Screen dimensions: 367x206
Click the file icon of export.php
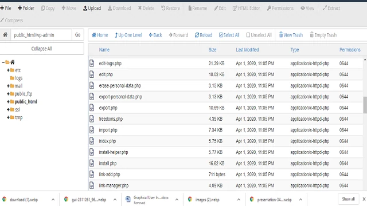pos(92,108)
